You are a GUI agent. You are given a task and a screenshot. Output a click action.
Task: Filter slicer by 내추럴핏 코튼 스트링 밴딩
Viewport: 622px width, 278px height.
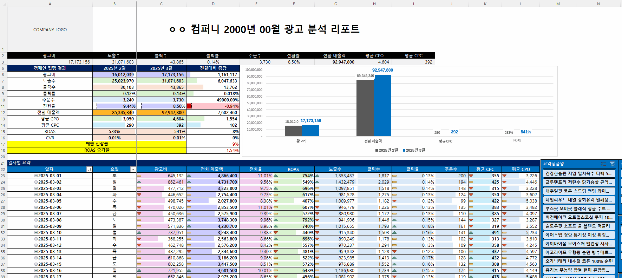click(x=579, y=191)
